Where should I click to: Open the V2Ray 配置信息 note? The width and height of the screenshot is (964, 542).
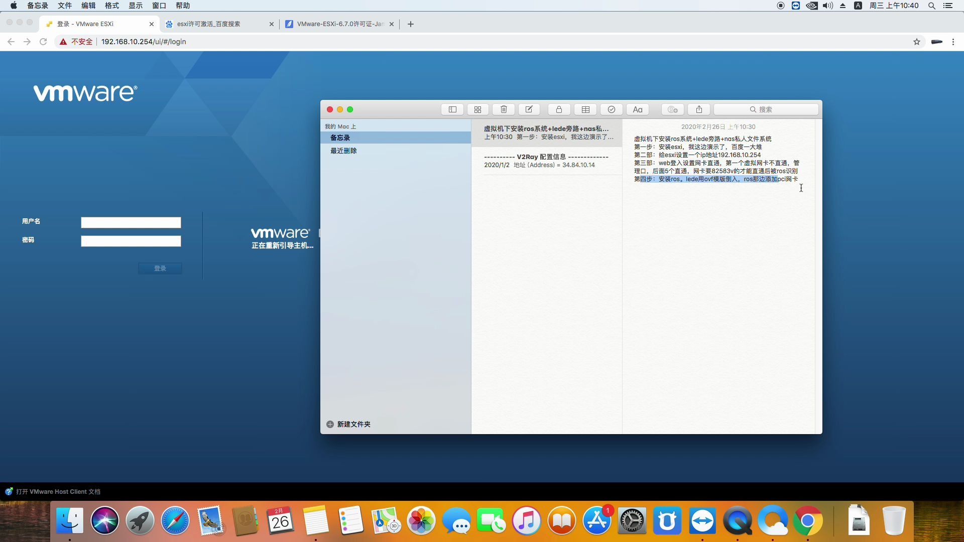(x=546, y=161)
